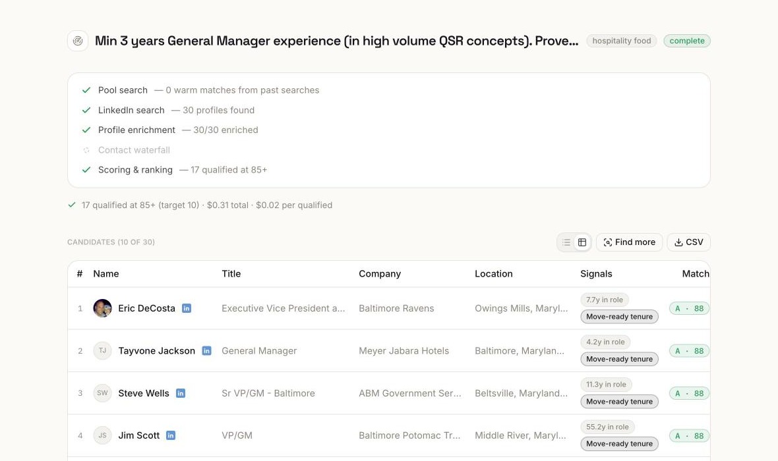Open Eric DeCosta's LinkedIn profile icon
The width and height of the screenshot is (778, 461).
pos(187,308)
